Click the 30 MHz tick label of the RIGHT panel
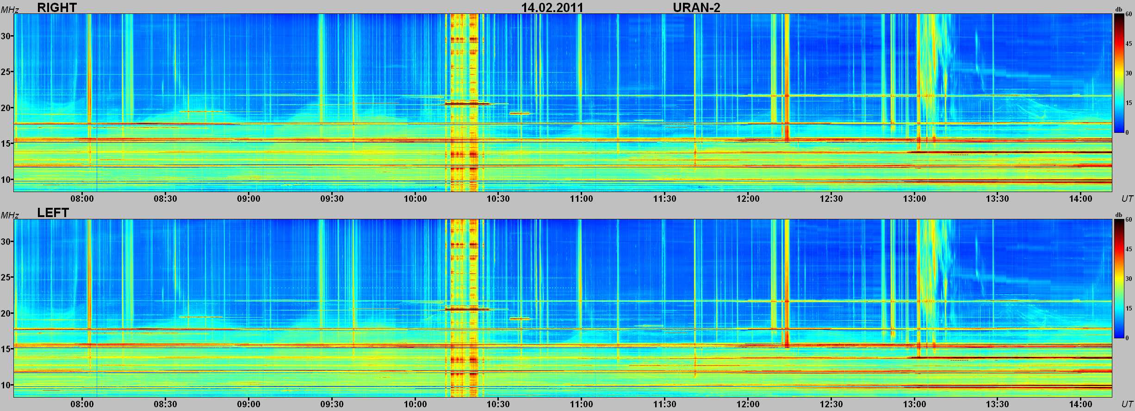Viewport: 1135px width, 411px height. pos(6,36)
